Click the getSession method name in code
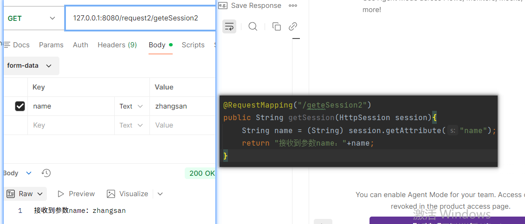525x224 pixels. pyautogui.click(x=311, y=118)
